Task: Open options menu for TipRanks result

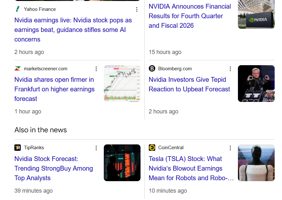Action: point(96,148)
